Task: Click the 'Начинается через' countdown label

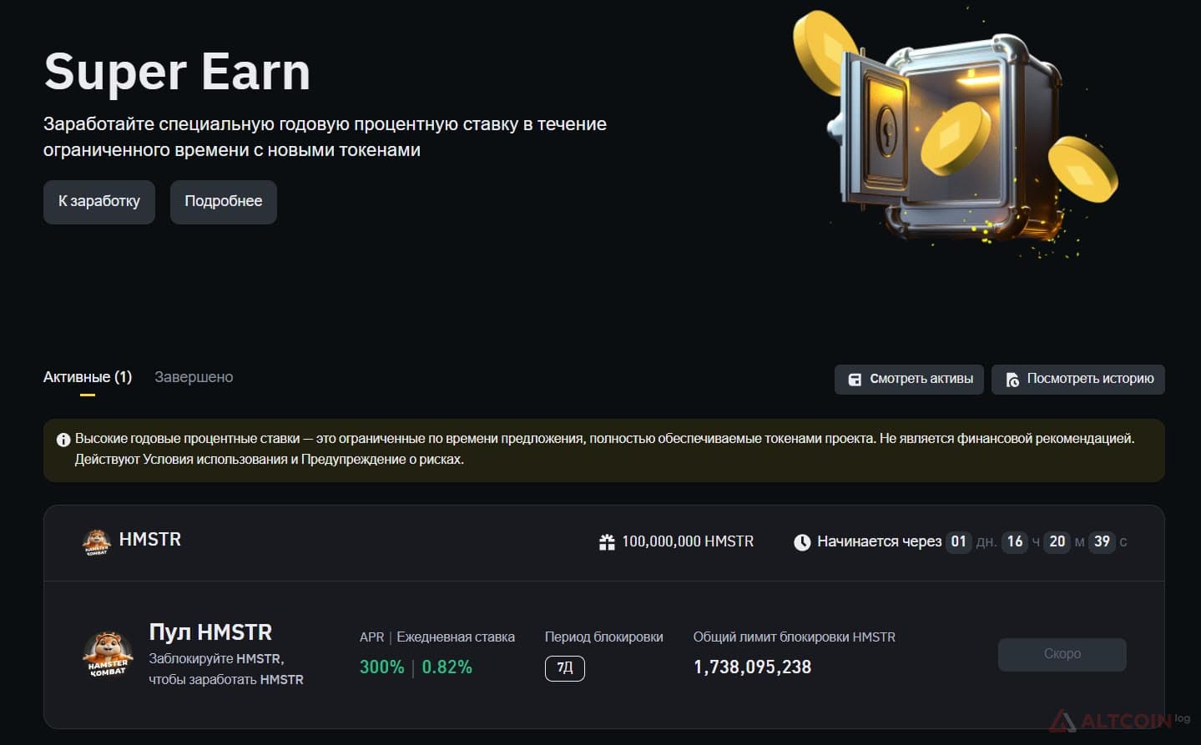Action: click(879, 542)
